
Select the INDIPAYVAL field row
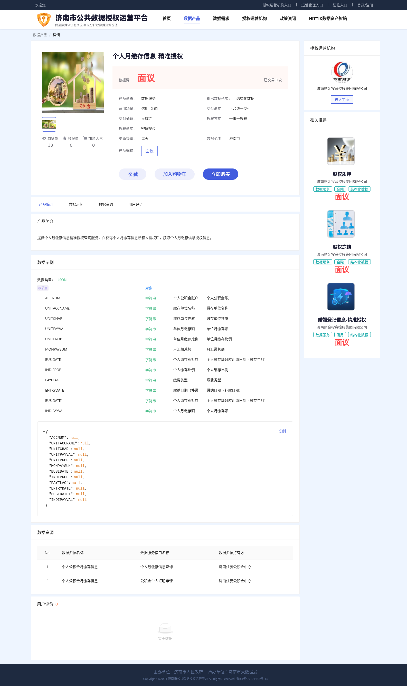(165, 411)
